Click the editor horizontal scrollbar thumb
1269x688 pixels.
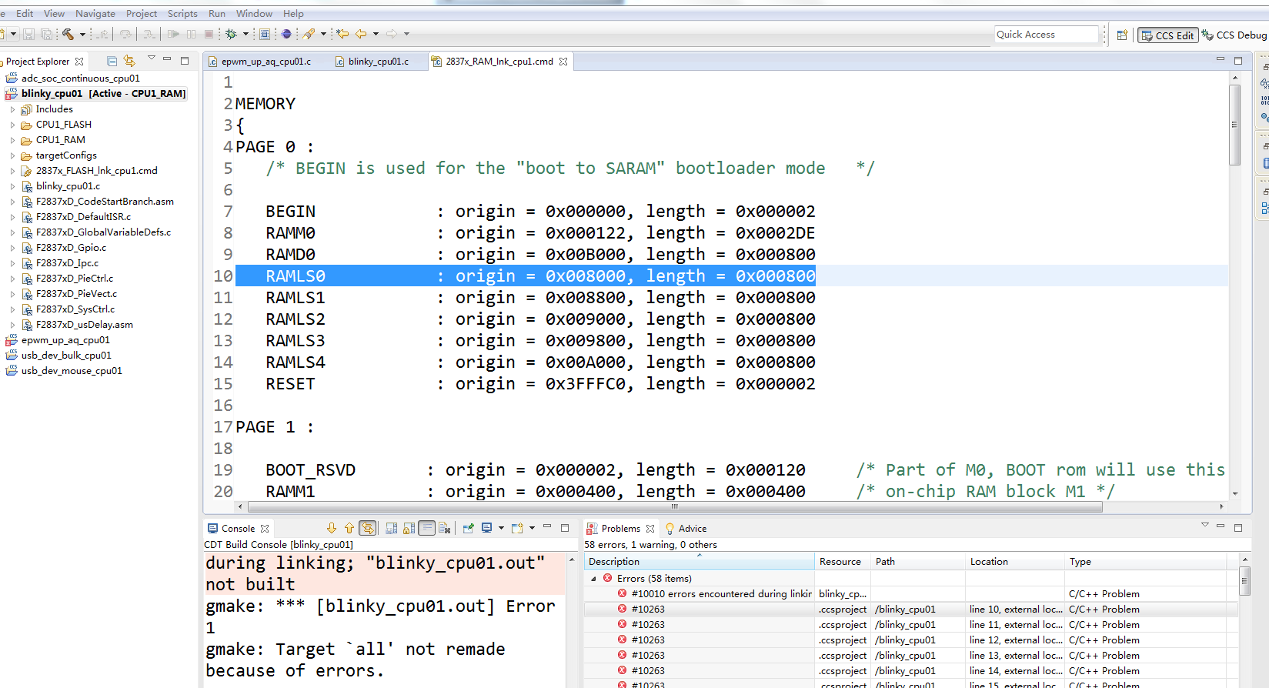pyautogui.click(x=675, y=506)
